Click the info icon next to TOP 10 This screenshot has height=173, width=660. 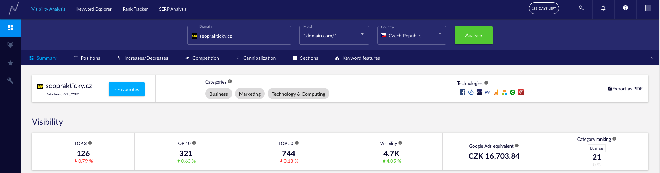tap(194, 143)
